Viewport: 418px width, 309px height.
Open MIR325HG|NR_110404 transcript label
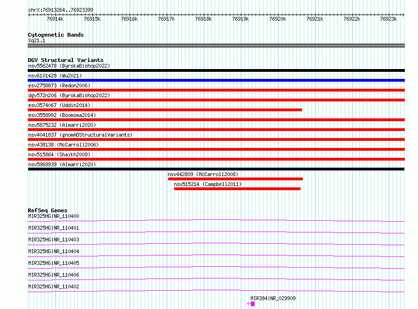[54, 251]
